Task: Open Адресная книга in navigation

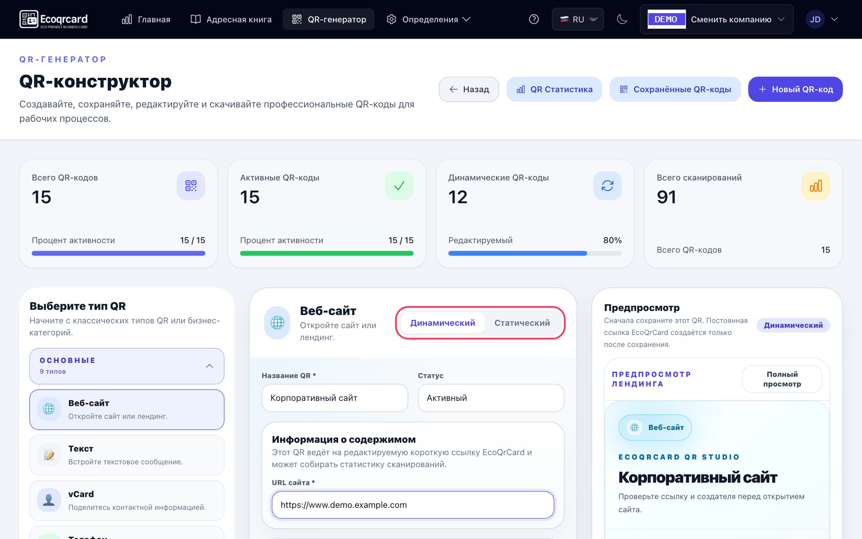Action: click(x=231, y=19)
